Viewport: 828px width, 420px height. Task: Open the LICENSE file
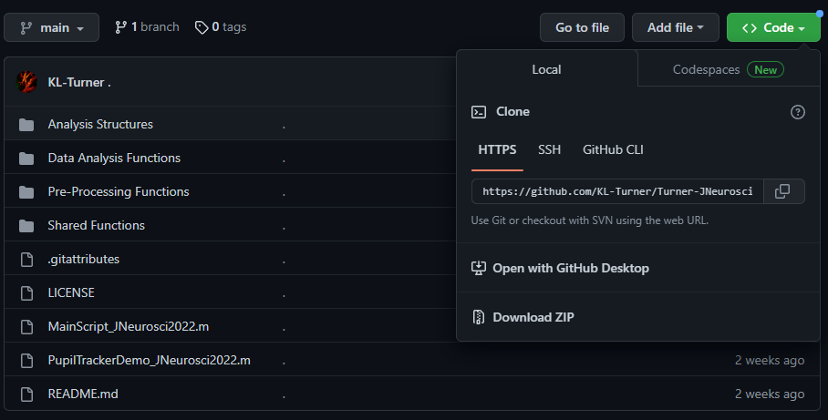(71, 292)
